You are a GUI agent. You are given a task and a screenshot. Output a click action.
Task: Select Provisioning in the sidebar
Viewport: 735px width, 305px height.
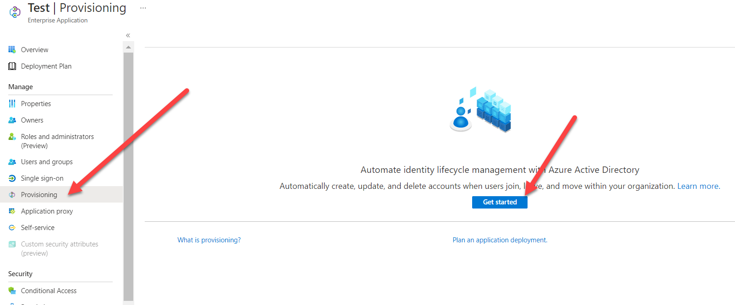tap(39, 195)
